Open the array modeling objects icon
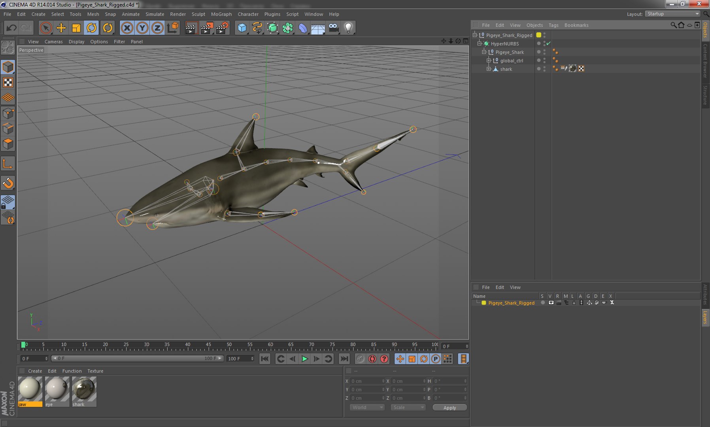Image resolution: width=710 pixels, height=427 pixels. [x=288, y=28]
